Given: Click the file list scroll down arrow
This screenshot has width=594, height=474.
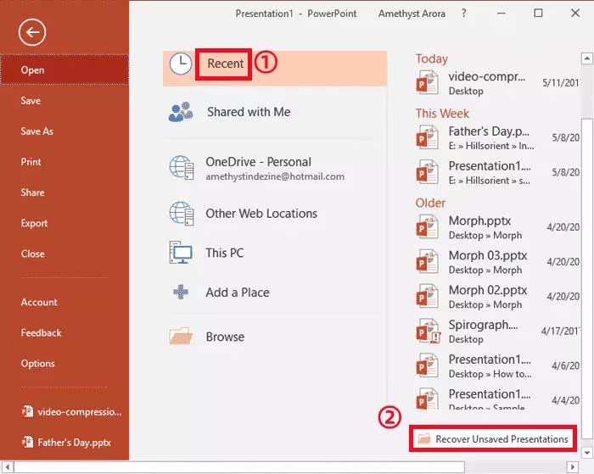Looking at the screenshot, I should (x=587, y=453).
